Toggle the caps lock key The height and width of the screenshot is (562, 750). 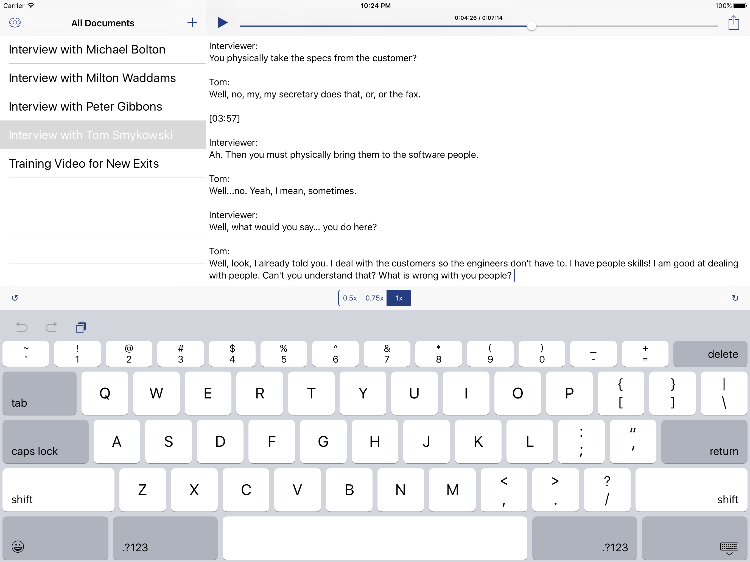point(46,442)
